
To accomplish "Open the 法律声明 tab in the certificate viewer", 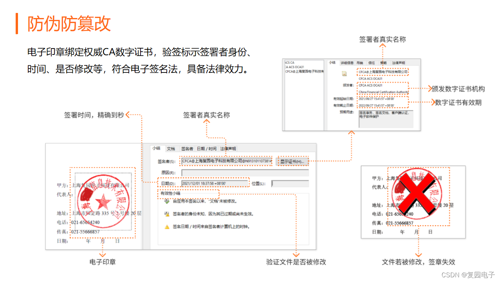I will click(398, 63).
